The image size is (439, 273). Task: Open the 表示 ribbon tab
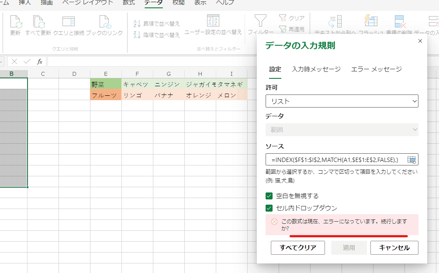pos(200,3)
